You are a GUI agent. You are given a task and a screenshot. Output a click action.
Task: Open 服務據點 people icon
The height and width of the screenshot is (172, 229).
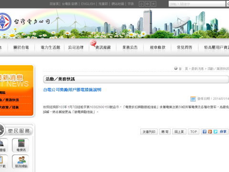click(21, 161)
